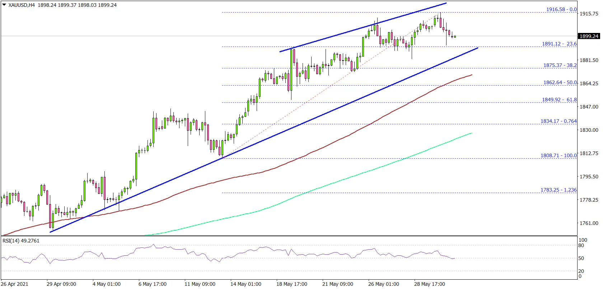Click the highlighted 1899.24 current price tag
Screen dimensions: 603x289
[589, 36]
